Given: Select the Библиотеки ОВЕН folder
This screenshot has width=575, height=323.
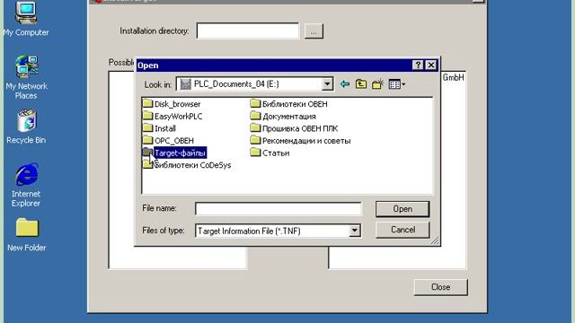Looking at the screenshot, I should [289, 104].
